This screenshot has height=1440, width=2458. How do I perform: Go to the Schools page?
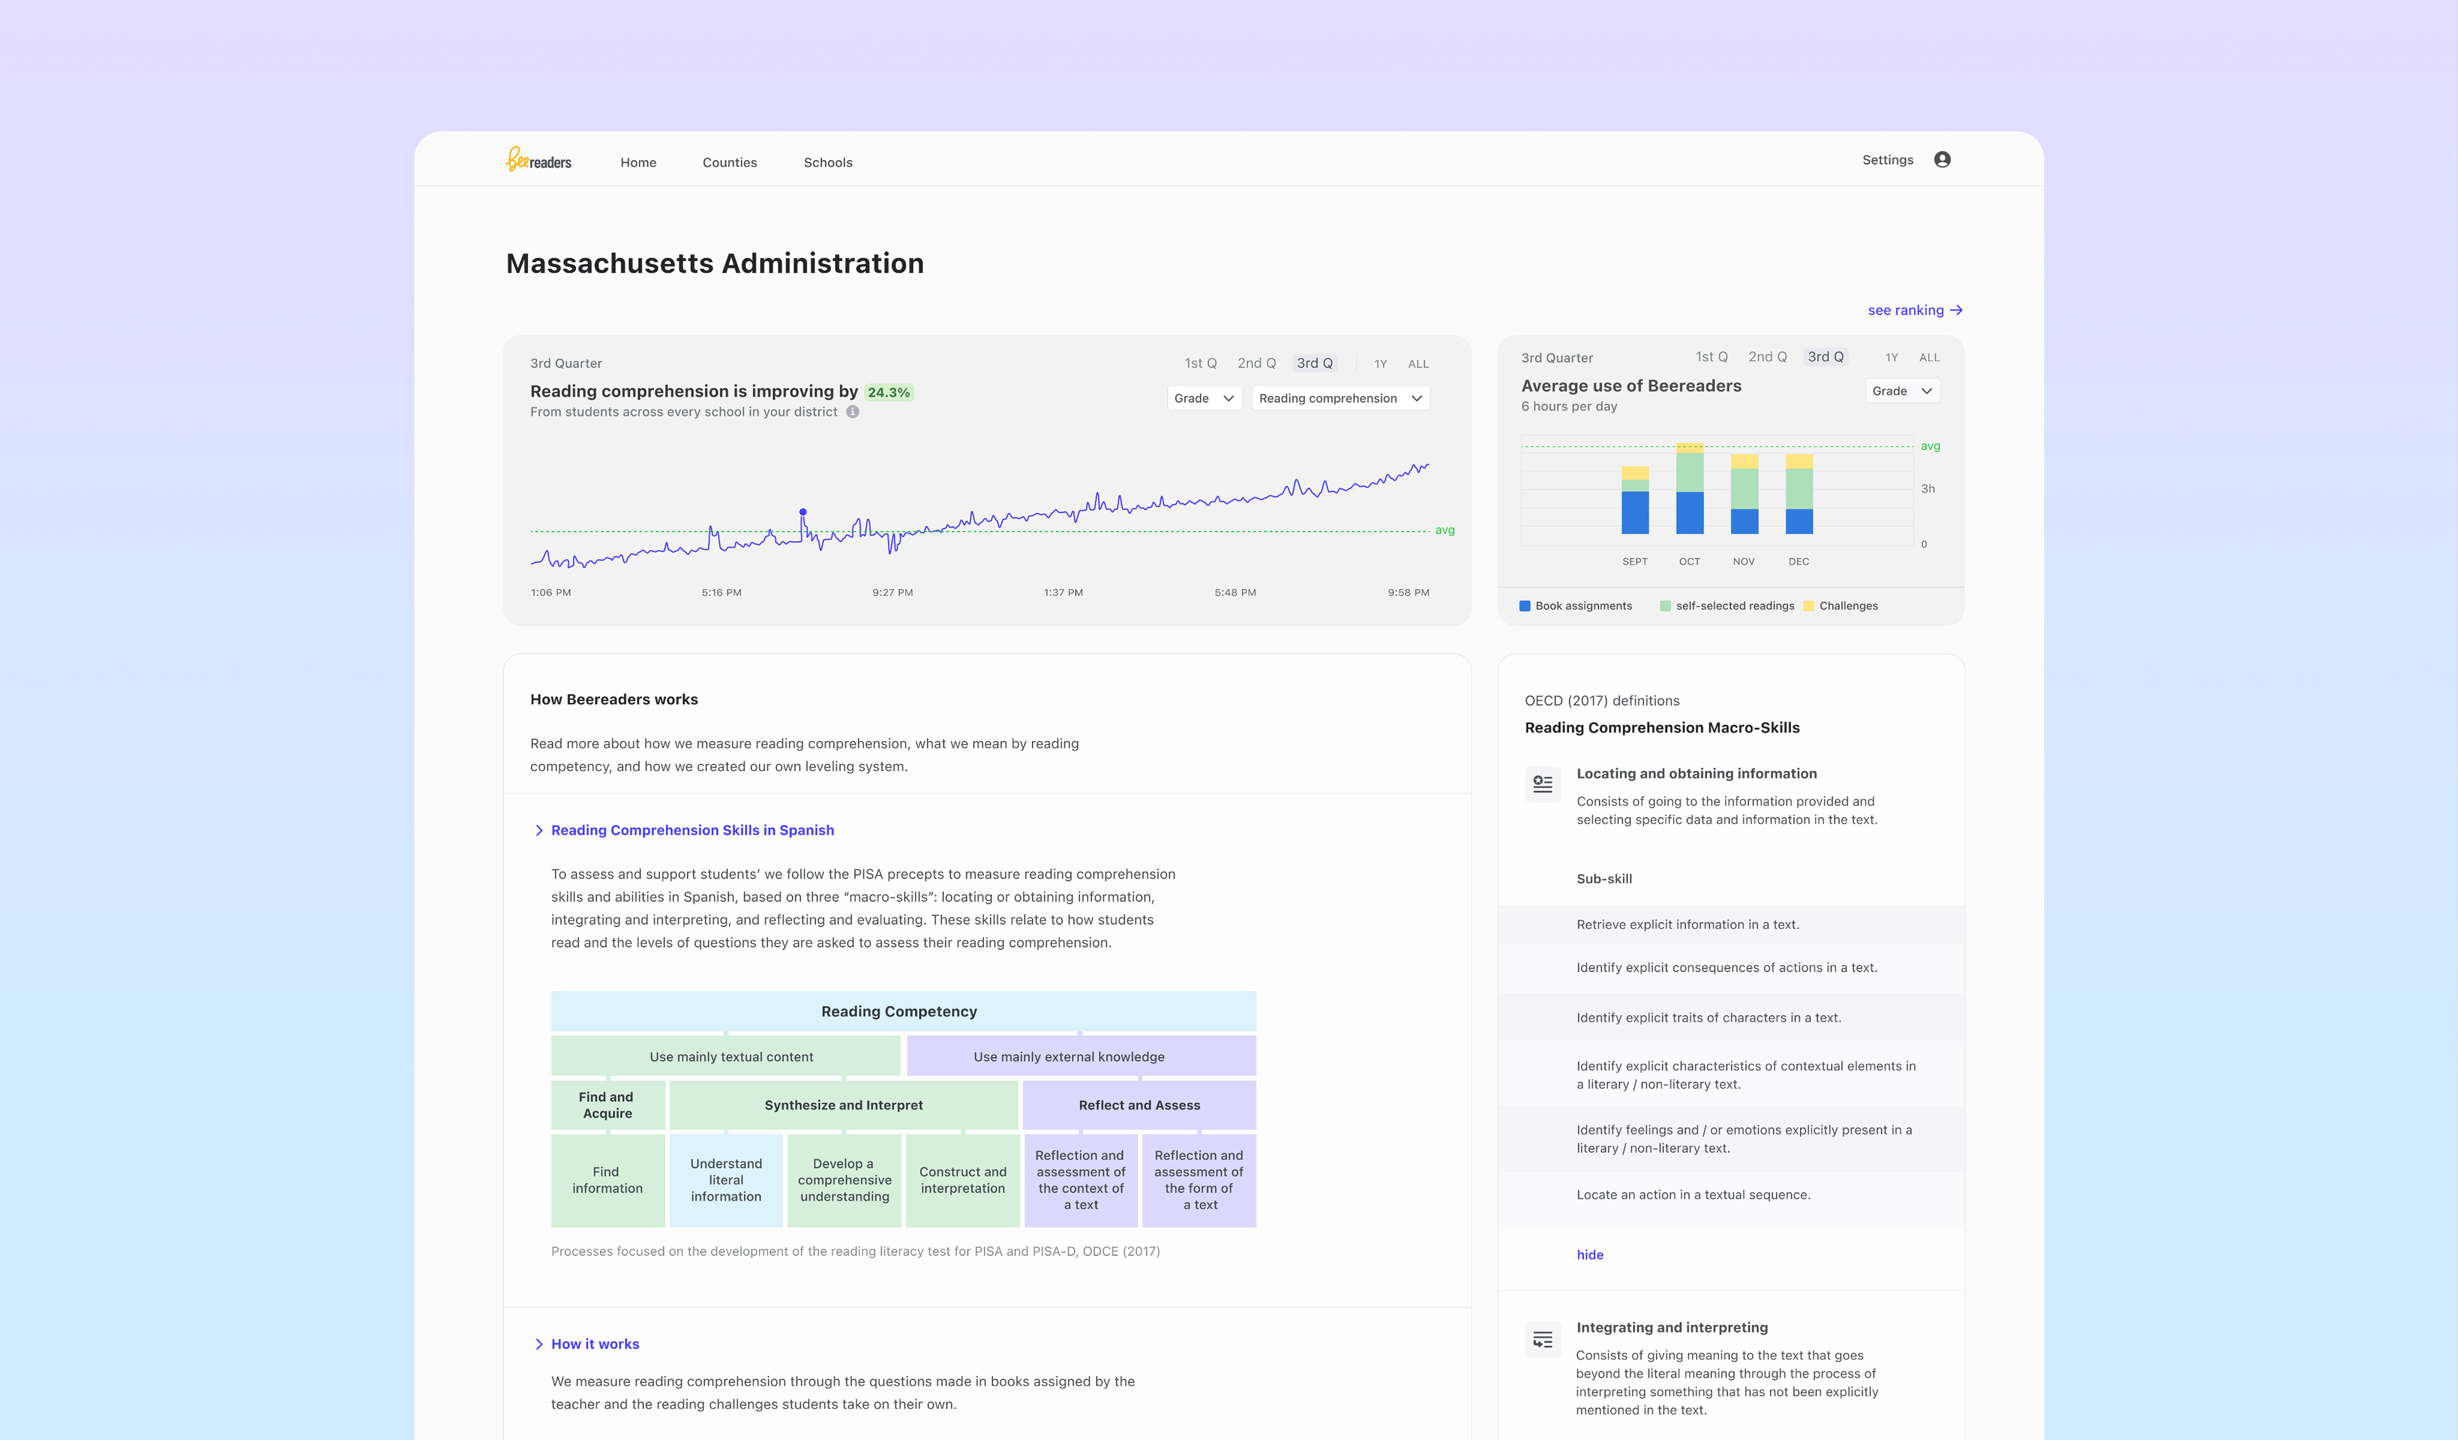pos(827,163)
